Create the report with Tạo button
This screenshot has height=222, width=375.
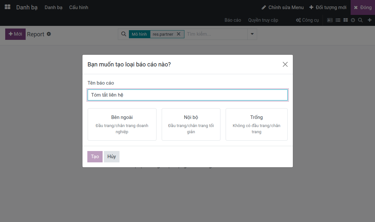95,157
